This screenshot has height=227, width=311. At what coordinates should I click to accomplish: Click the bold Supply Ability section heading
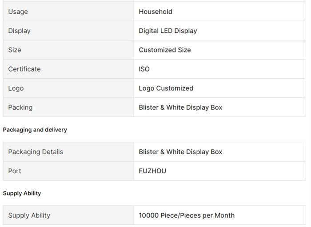[x=22, y=193]
